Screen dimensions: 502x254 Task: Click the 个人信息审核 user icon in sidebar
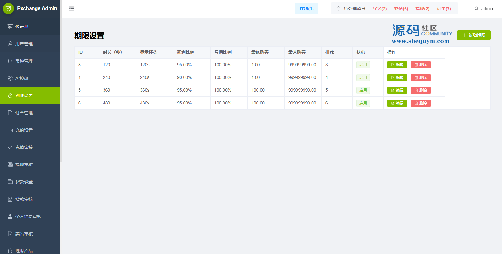coord(10,216)
